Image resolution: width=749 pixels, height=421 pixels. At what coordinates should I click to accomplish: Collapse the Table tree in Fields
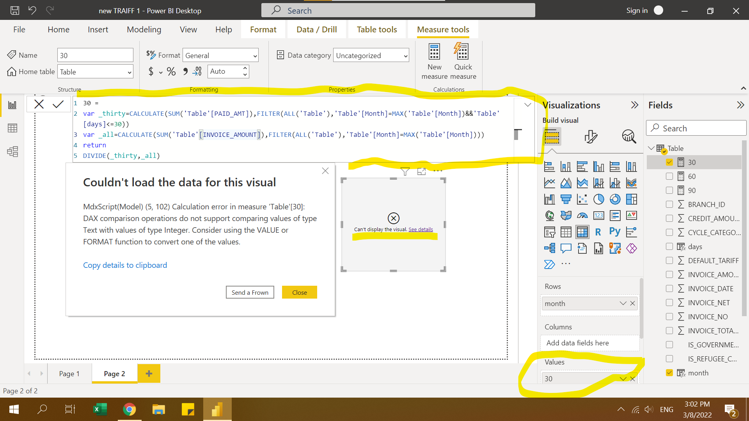(651, 148)
